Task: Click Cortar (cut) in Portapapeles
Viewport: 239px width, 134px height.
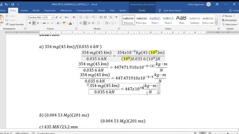Action: pos(10,16)
